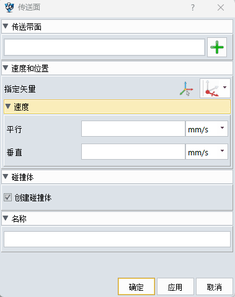This screenshot has width=235, height=297.
Task: Toggle the 创建碰撞体 checkbox
Action: click(7, 198)
